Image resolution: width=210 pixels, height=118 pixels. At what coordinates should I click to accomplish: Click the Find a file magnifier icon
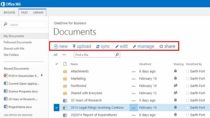117,55
